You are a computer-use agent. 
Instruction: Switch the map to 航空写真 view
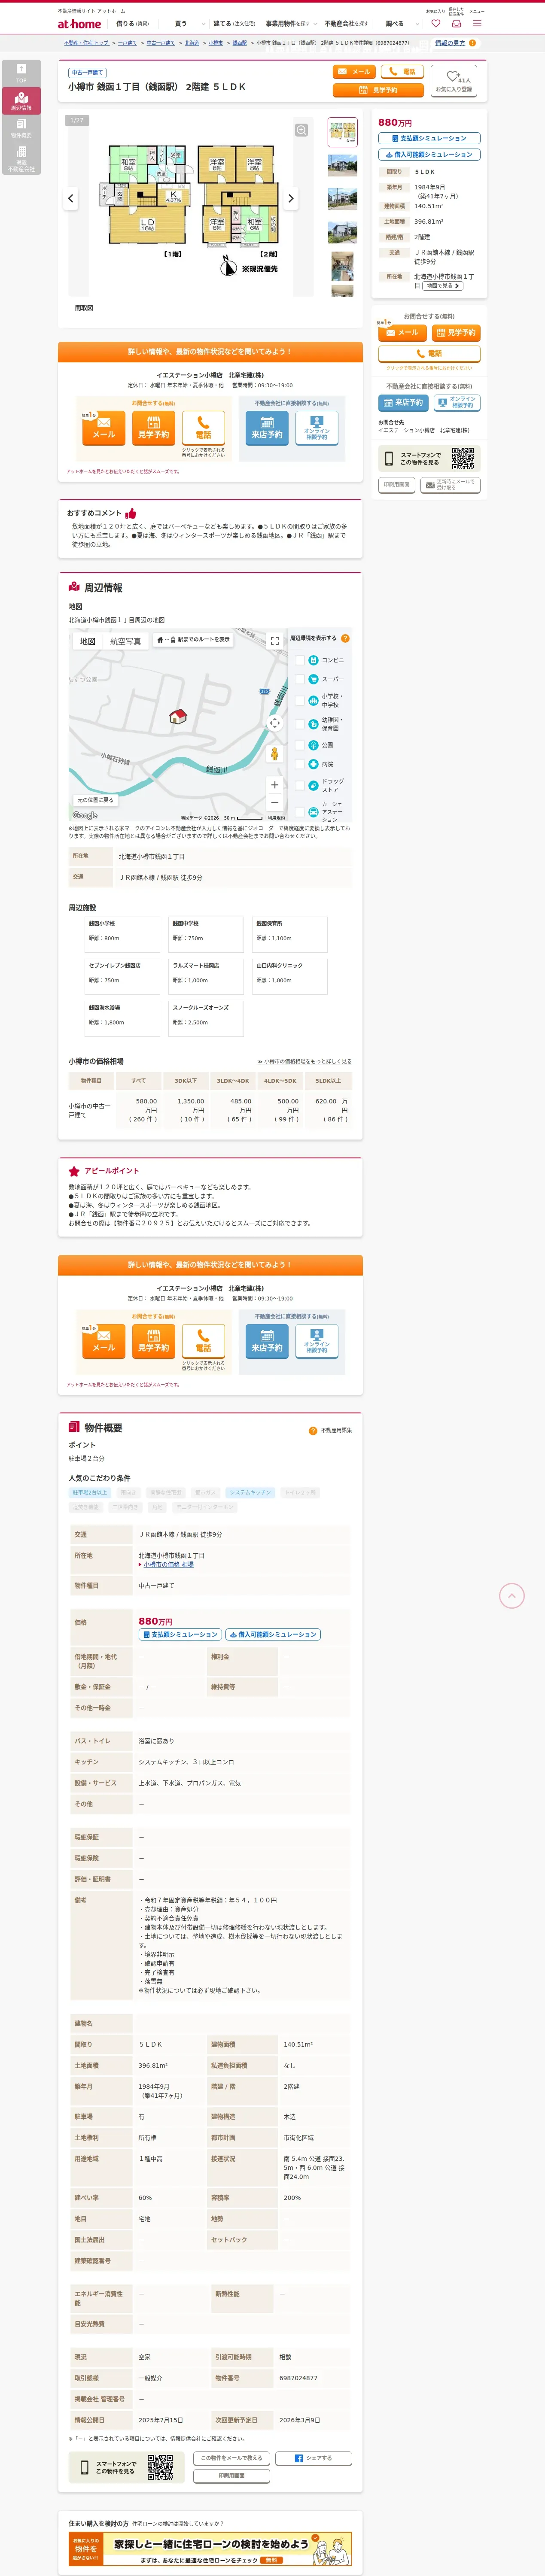[x=125, y=641]
